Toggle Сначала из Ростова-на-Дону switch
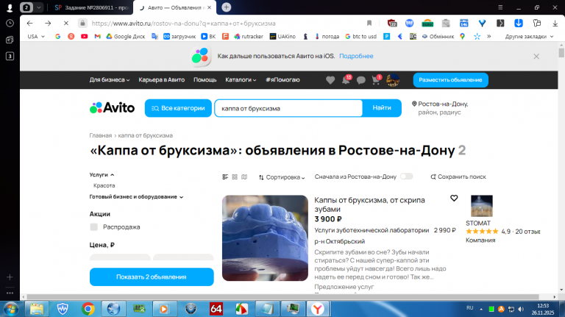 (406, 177)
